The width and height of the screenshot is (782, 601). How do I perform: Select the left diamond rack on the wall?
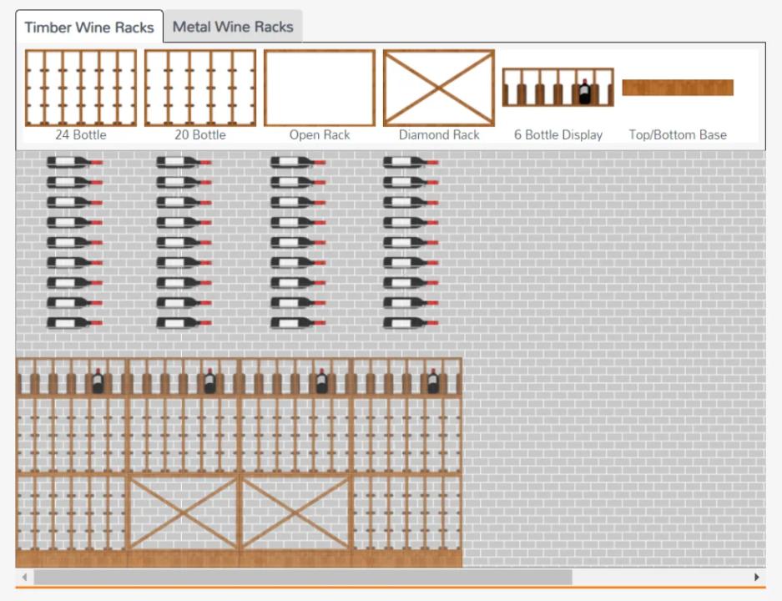184,513
